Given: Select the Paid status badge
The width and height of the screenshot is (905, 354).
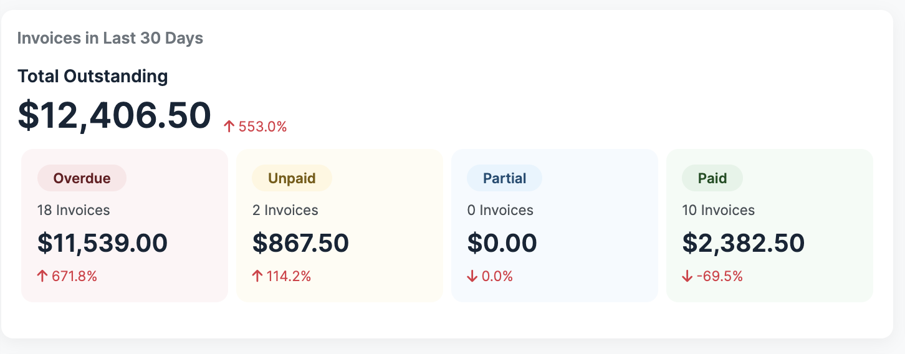Looking at the screenshot, I should coord(712,178).
